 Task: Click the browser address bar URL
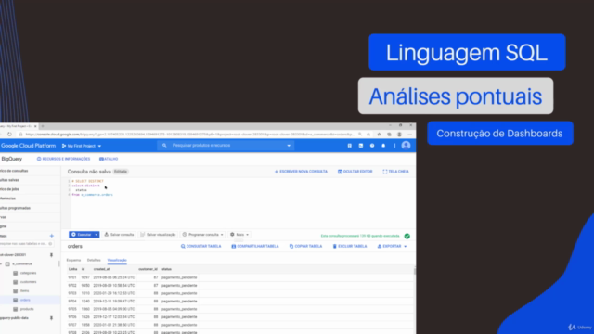coord(189,134)
